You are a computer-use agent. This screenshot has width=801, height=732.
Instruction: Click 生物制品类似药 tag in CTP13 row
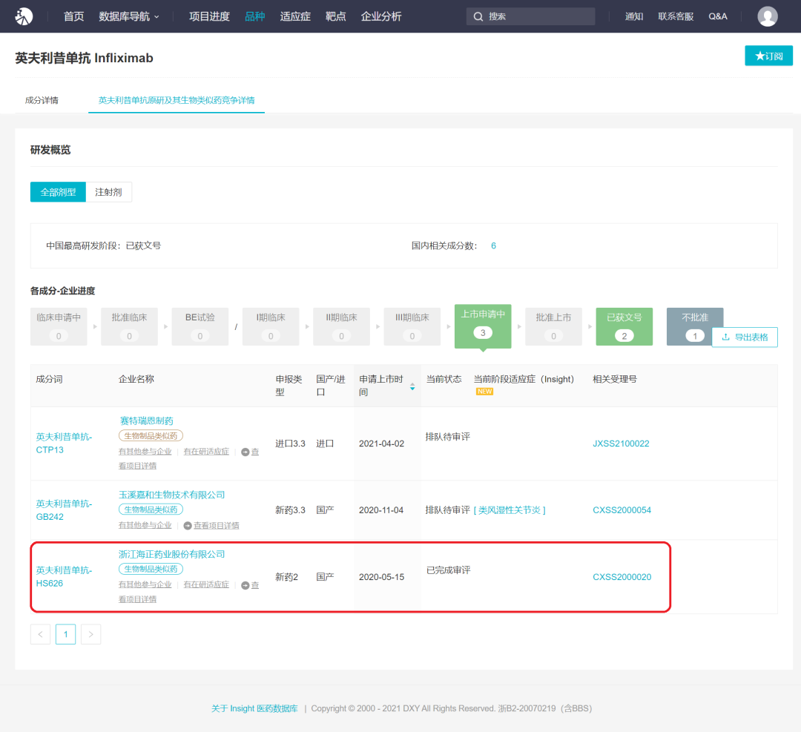pyautogui.click(x=151, y=436)
